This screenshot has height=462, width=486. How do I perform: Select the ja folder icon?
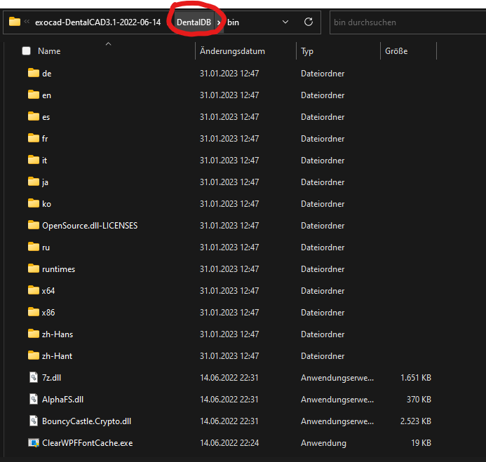[34, 182]
